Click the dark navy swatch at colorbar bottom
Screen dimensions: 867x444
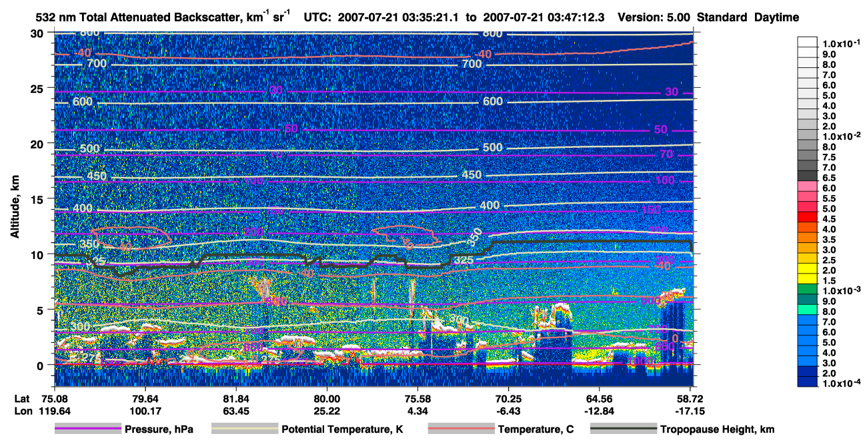point(807,381)
